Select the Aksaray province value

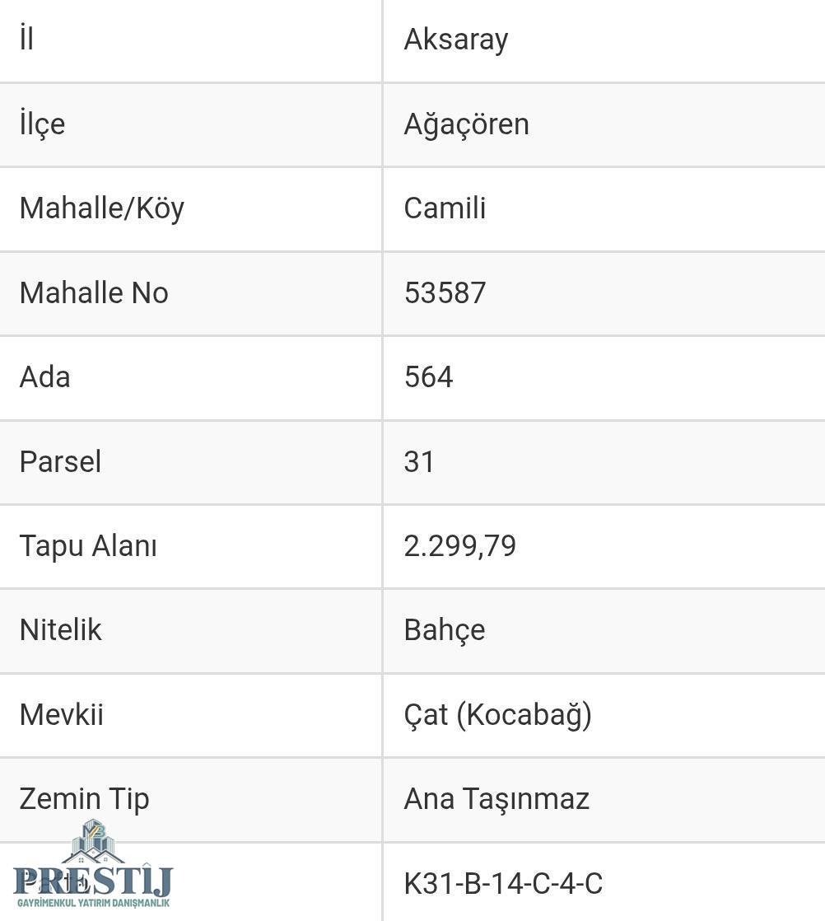455,40
